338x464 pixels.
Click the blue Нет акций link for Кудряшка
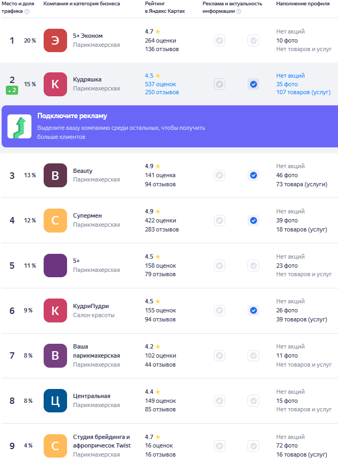pyautogui.click(x=290, y=76)
